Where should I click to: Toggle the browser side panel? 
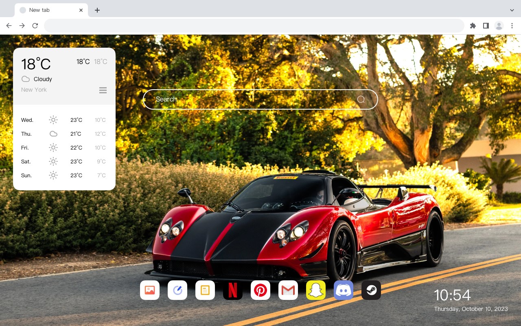click(x=486, y=26)
